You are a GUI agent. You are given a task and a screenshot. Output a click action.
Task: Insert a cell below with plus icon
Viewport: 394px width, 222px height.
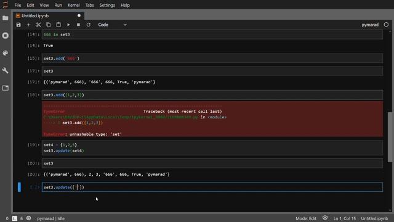point(28,25)
